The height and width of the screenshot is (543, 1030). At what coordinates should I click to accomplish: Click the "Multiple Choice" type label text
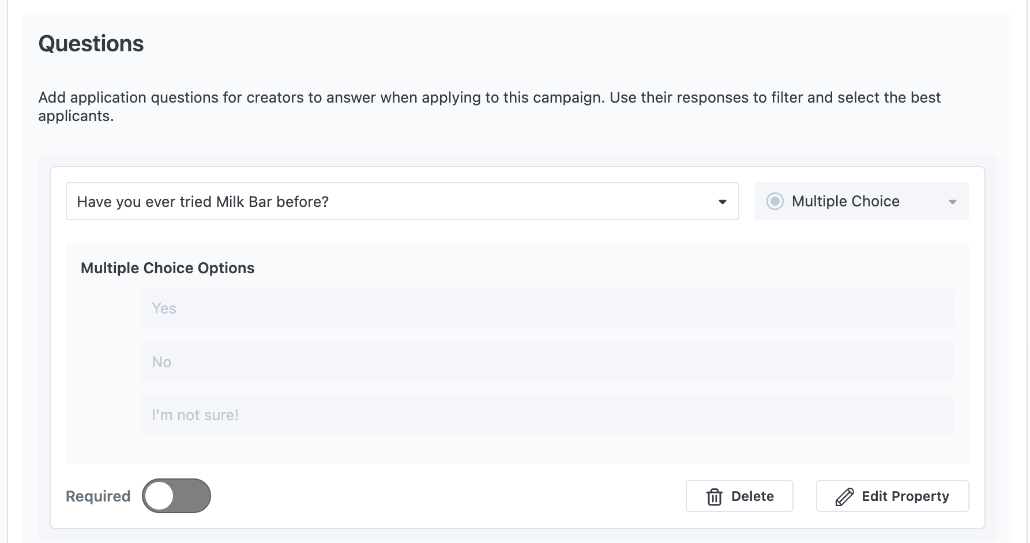pos(845,201)
